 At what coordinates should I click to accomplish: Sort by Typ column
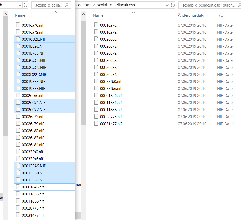click(220, 15)
